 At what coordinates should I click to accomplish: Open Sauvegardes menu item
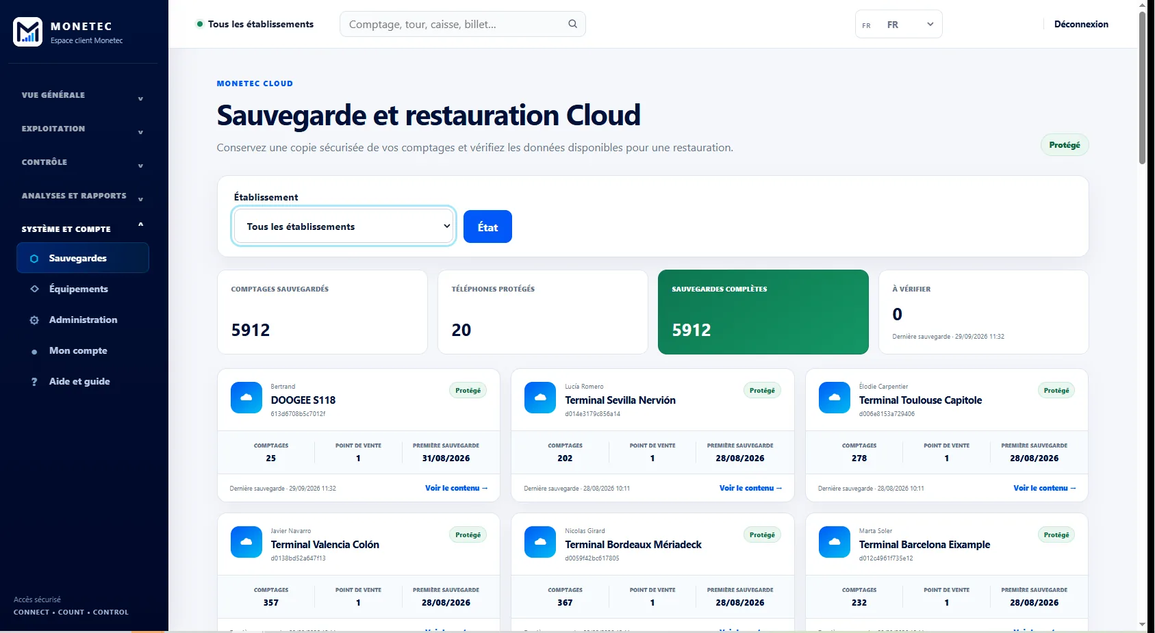coord(83,258)
